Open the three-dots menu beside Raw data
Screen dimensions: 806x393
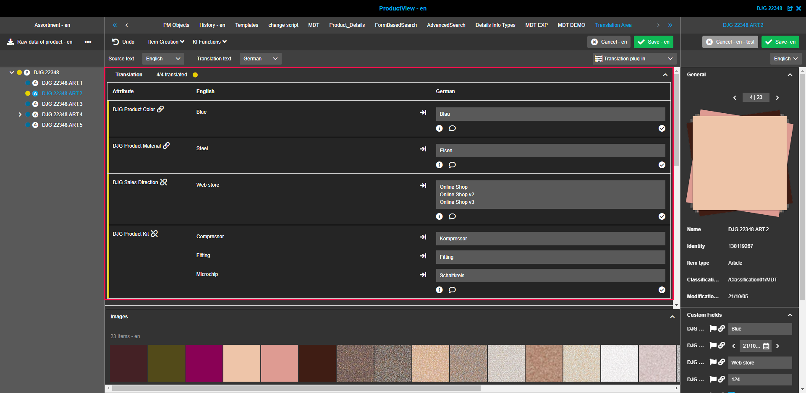[88, 42]
